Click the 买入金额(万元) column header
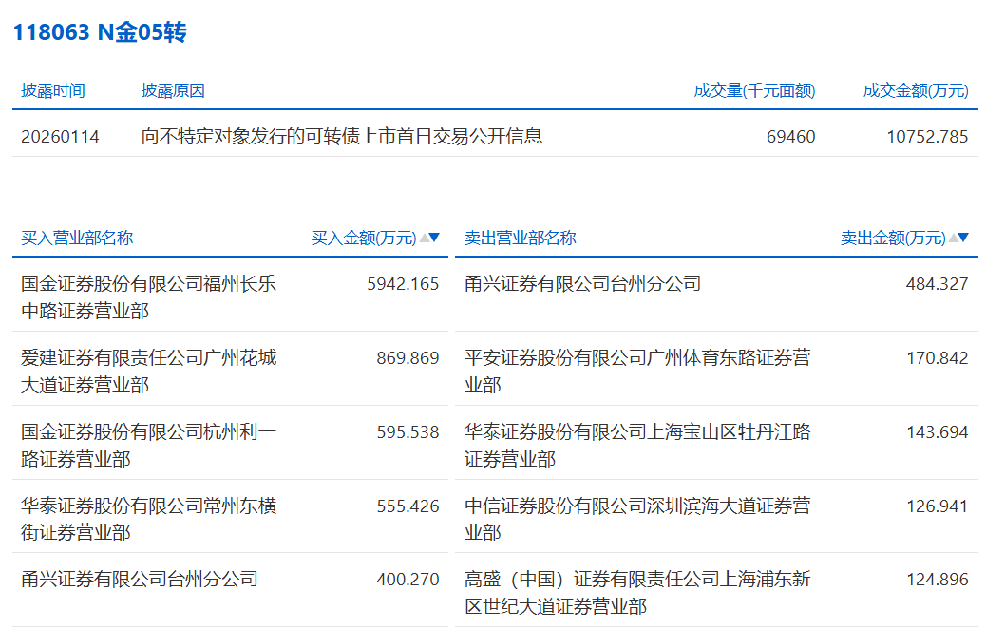Viewport: 986px width, 630px height. 364,238
